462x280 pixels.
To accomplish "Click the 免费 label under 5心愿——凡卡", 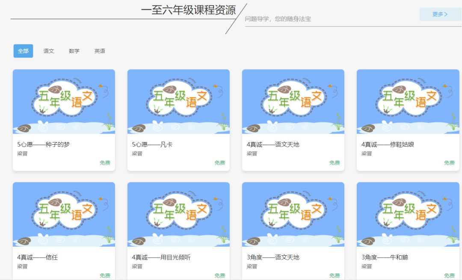I will pyautogui.click(x=219, y=163).
